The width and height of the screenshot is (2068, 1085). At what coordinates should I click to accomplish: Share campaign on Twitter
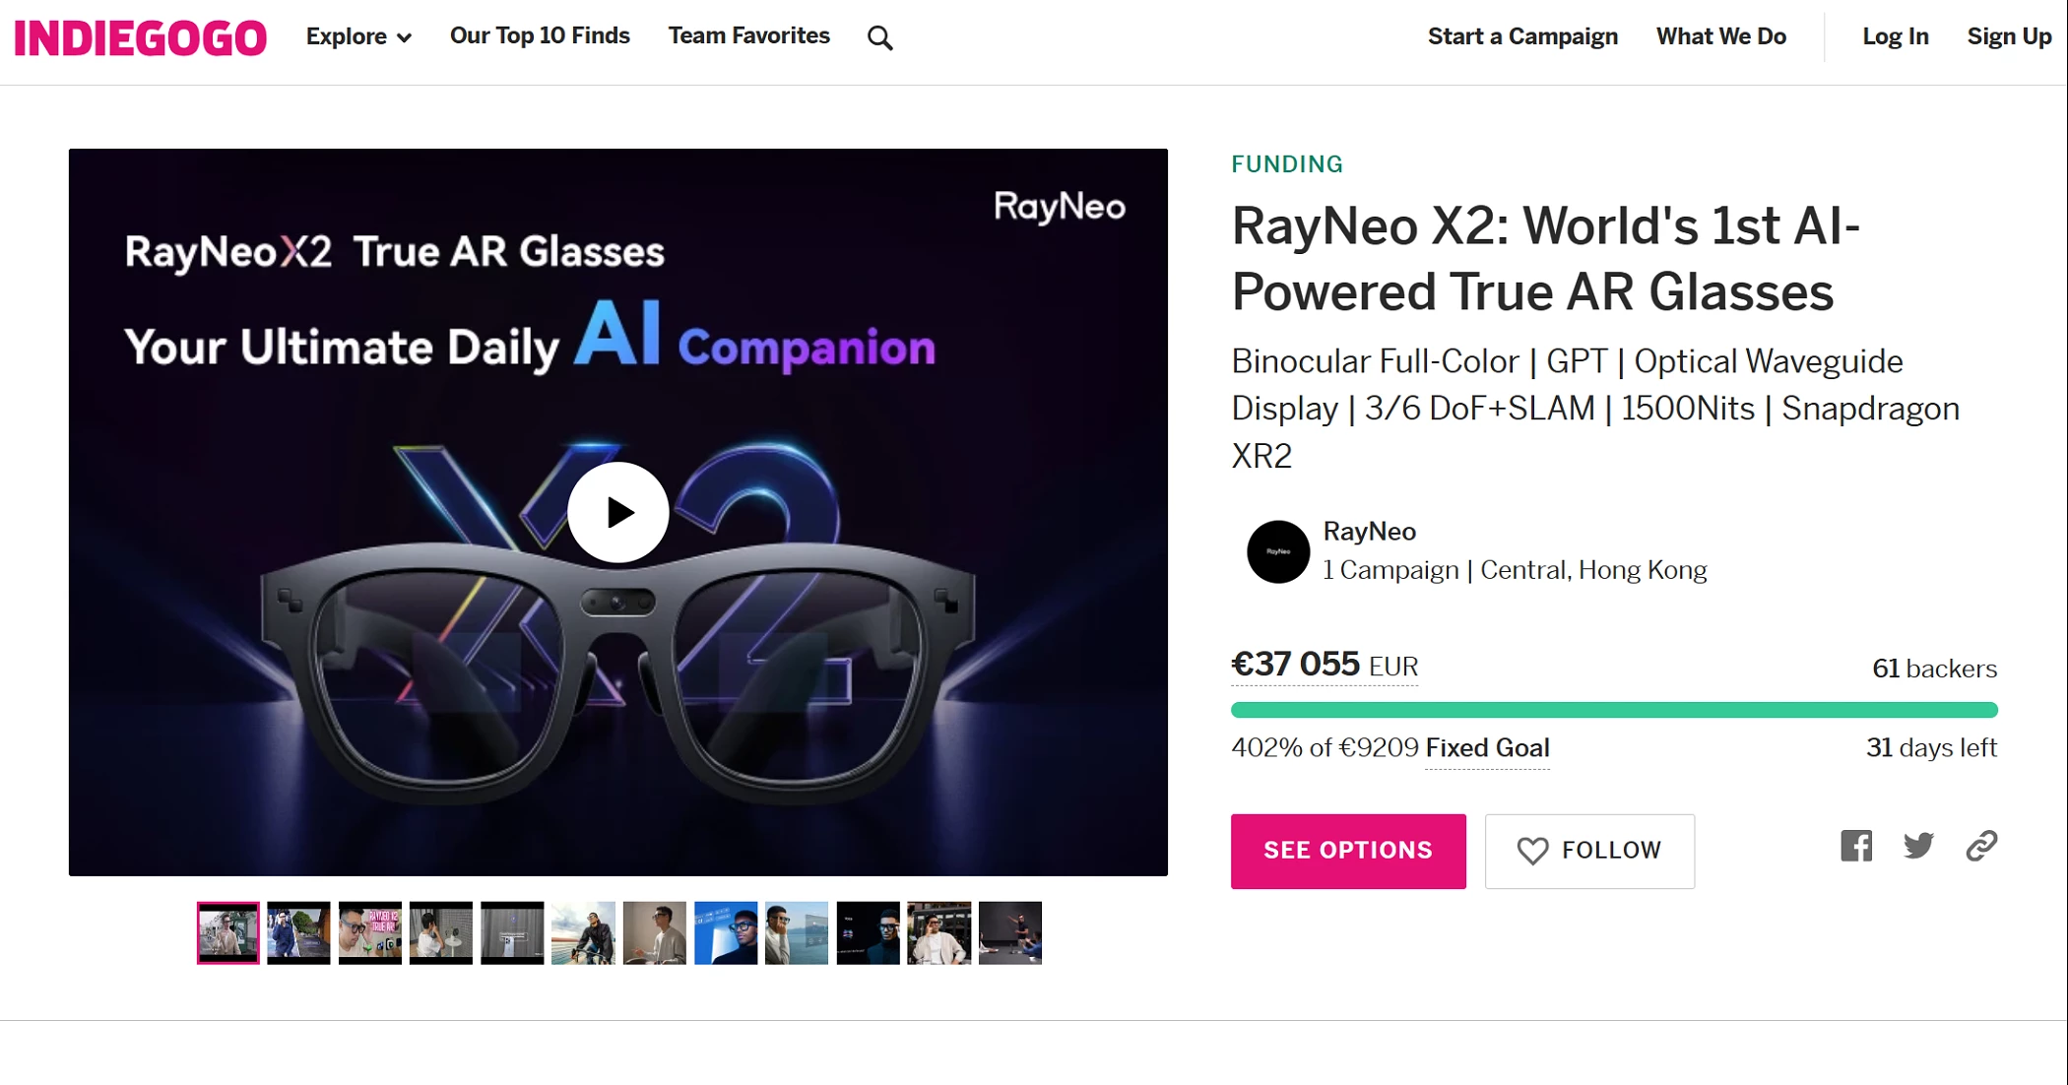point(1918,846)
